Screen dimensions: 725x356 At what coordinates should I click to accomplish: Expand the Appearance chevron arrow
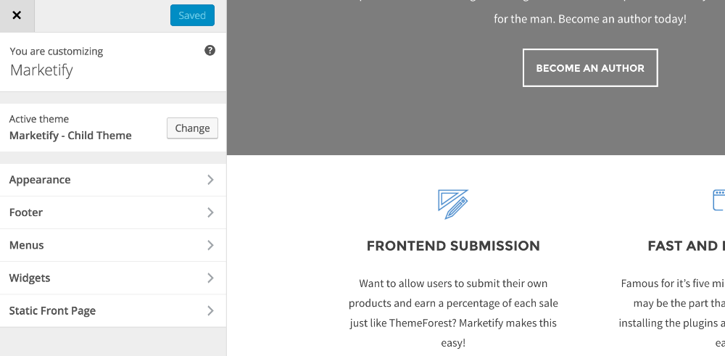[x=210, y=180]
